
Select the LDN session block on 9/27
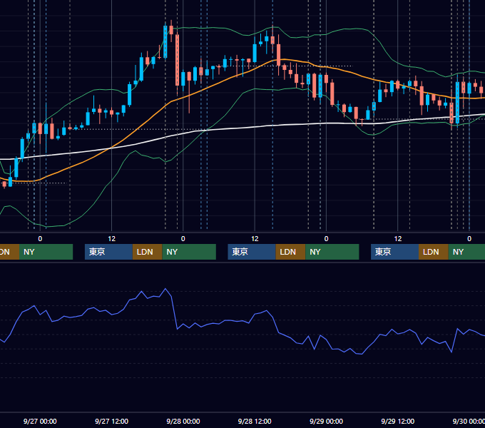147,252
